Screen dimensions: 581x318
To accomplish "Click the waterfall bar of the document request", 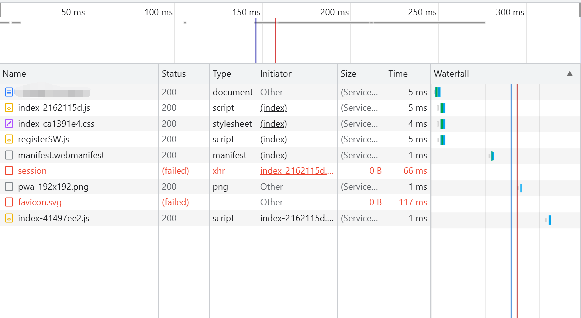I will pos(438,92).
